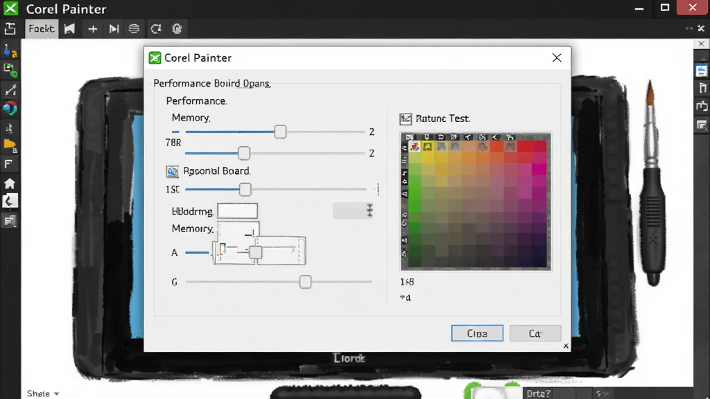Select the yellow folder tool in left toolbox
710x399 pixels.
click(x=10, y=145)
